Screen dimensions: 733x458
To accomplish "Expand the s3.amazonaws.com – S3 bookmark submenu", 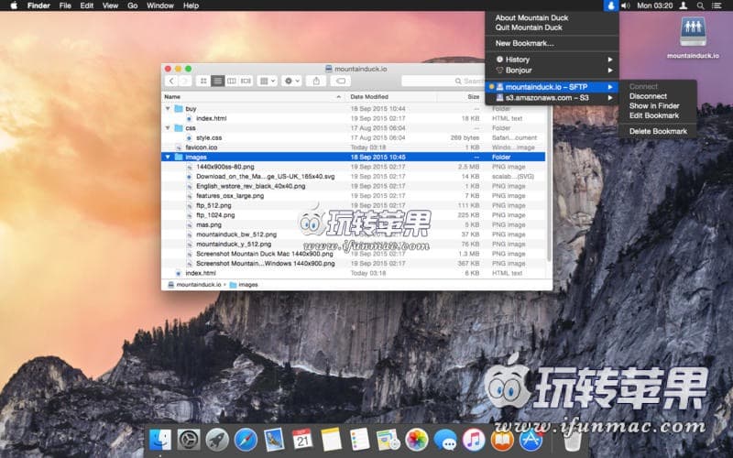I will tap(552, 98).
